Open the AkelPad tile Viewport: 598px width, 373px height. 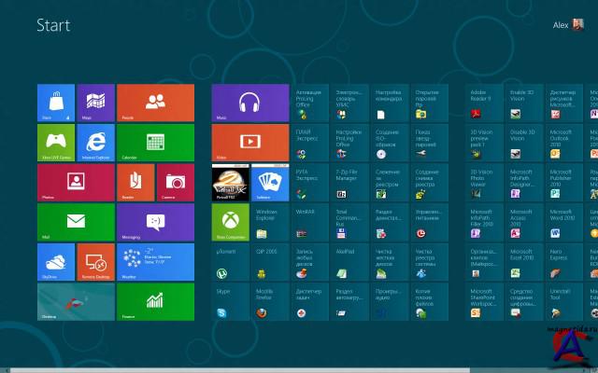[x=349, y=262]
